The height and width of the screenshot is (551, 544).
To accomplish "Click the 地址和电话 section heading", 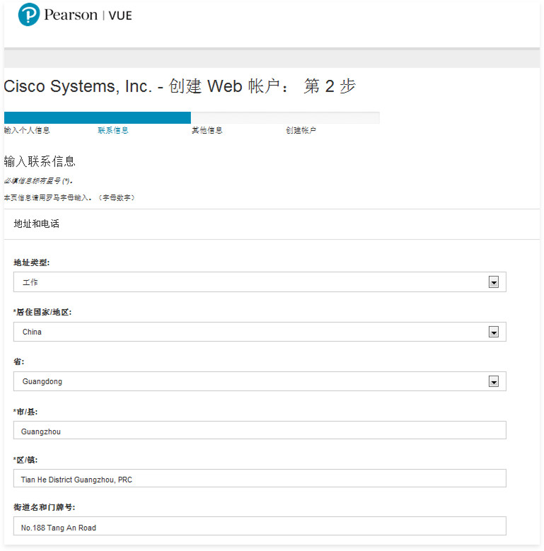I will 37,224.
